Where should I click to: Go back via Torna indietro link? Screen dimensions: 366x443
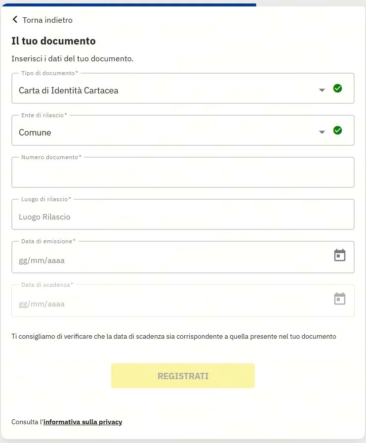click(47, 20)
